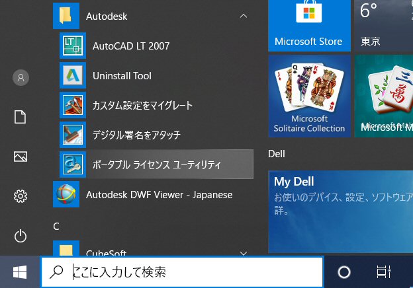The width and height of the screenshot is (413, 288).
Task: Open the user account icon
Action: 21,77
